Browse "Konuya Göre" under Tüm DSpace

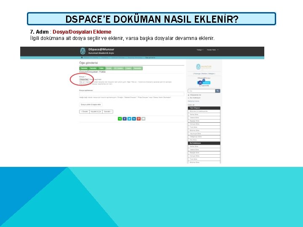[204, 124]
